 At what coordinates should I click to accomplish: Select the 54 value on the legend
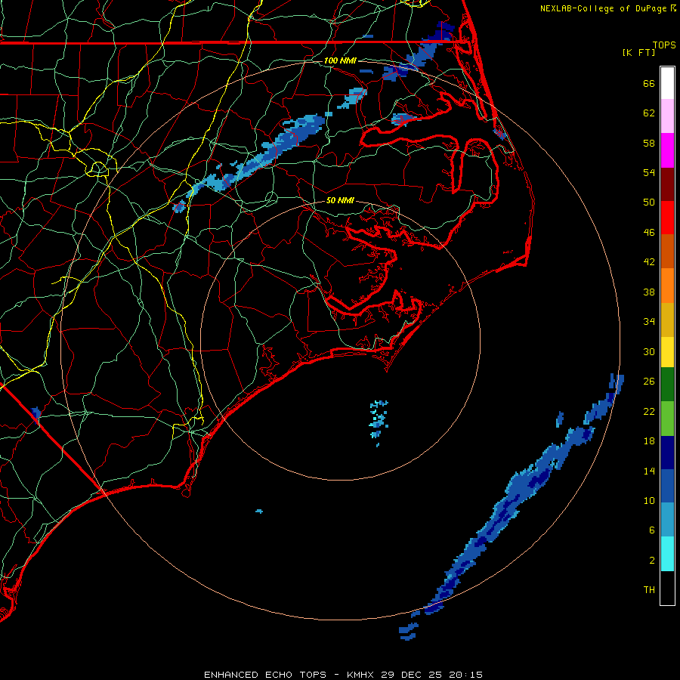649,172
